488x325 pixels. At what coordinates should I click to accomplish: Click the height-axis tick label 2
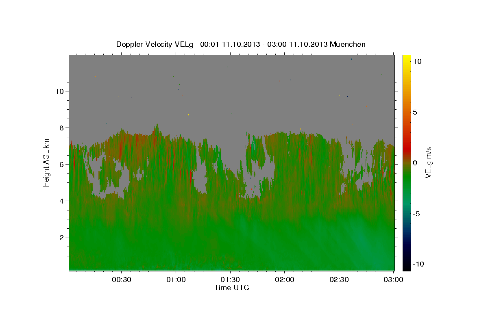(61, 237)
